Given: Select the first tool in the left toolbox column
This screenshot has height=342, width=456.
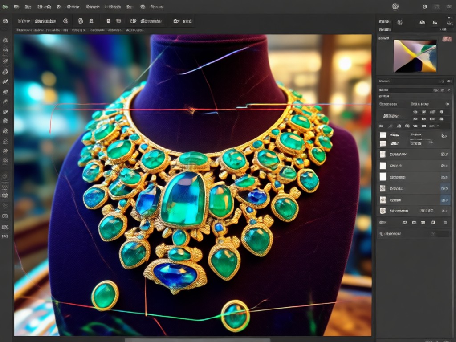Looking at the screenshot, I should click(5, 40).
